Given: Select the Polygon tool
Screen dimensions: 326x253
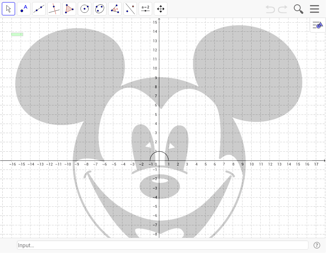Looking at the screenshot, I should tap(69, 9).
